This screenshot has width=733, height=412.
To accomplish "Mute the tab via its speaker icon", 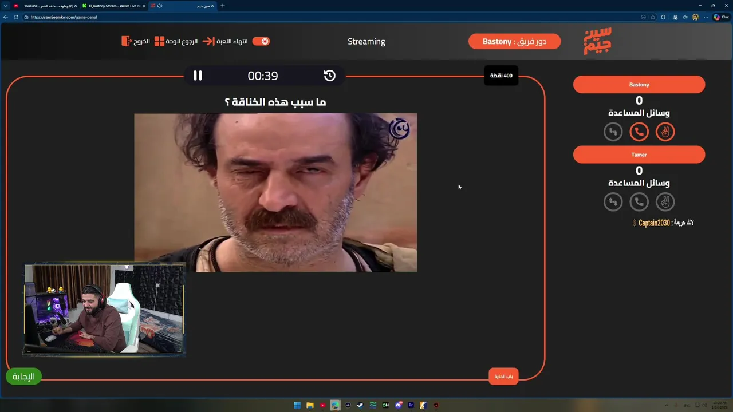I will pos(160,6).
